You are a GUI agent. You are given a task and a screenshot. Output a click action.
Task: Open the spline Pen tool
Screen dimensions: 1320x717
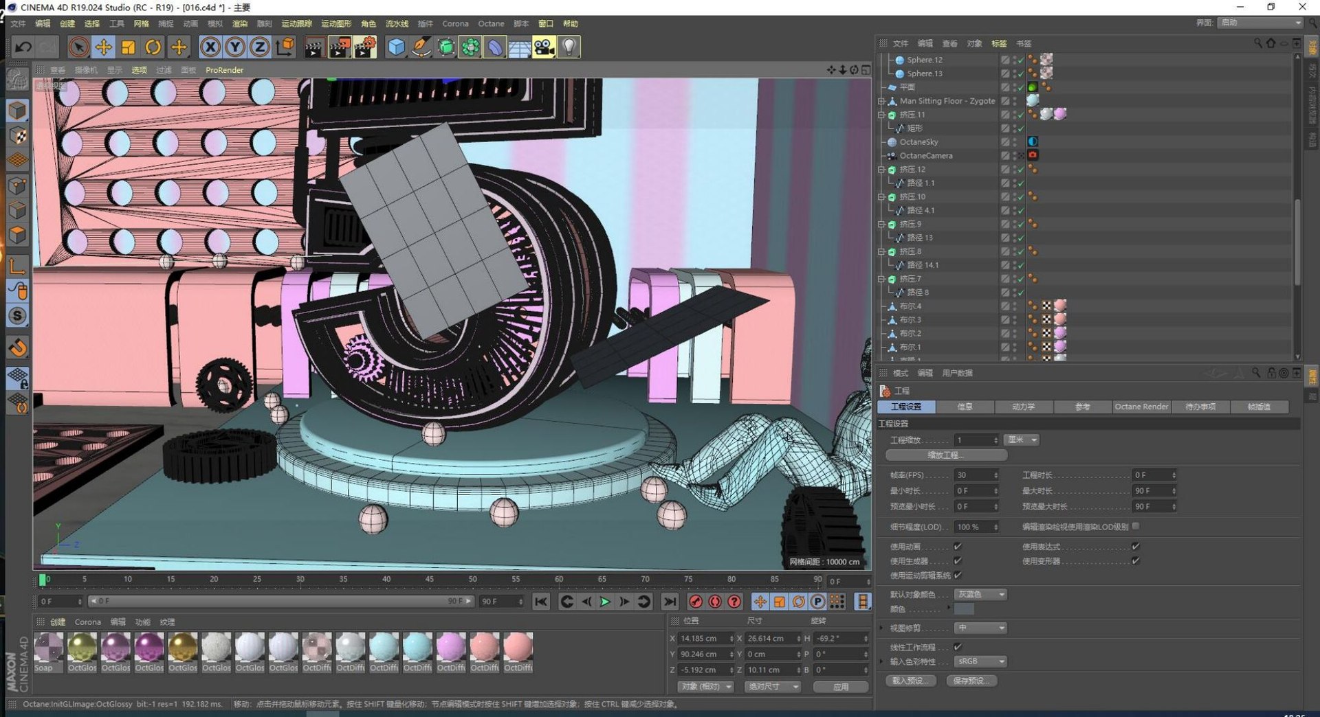421,47
